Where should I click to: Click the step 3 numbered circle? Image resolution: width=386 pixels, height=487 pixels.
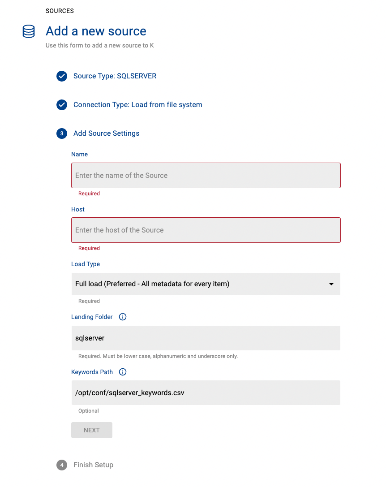61,134
